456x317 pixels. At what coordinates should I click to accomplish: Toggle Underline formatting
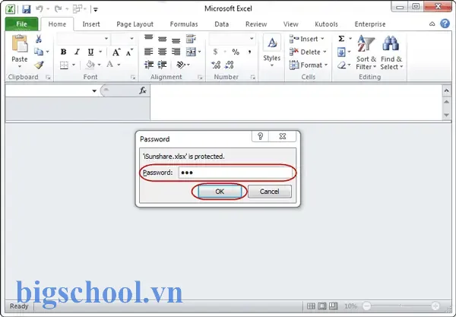coord(90,52)
